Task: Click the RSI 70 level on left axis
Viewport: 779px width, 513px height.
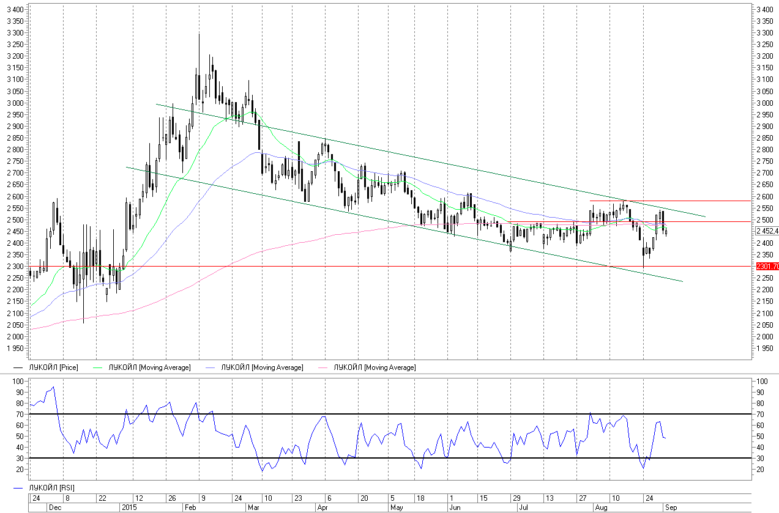Action: tap(19, 415)
